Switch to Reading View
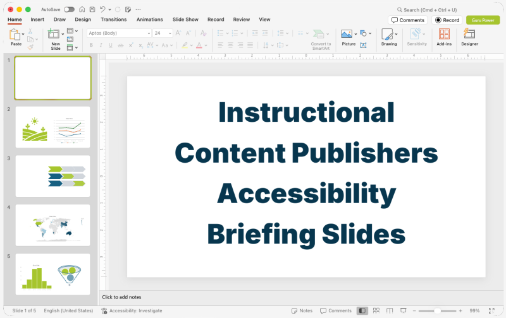Screen dimensions: 506x318 point(390,310)
